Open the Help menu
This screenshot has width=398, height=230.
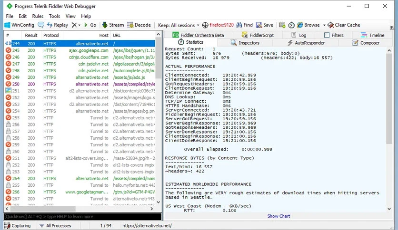coord(86,16)
